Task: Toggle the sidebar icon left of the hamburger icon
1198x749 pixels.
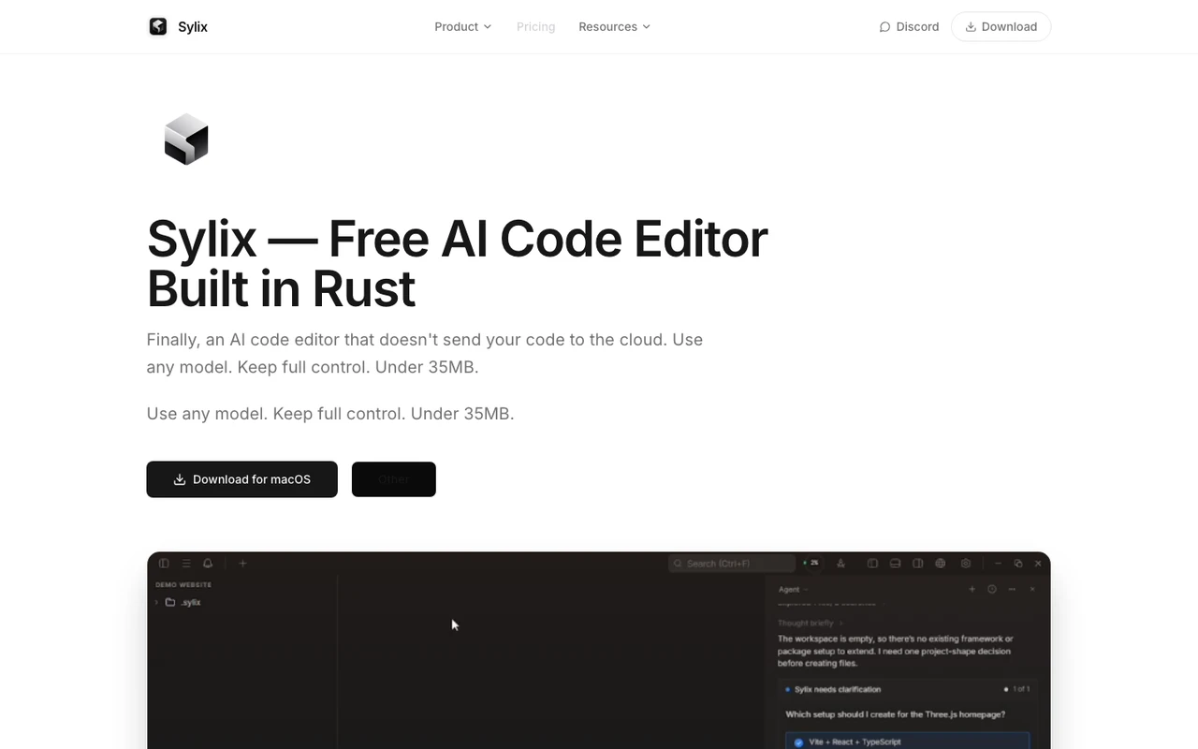Action: pyautogui.click(x=164, y=564)
